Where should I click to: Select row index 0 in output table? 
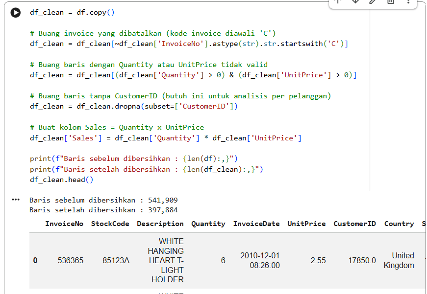pos(35,261)
